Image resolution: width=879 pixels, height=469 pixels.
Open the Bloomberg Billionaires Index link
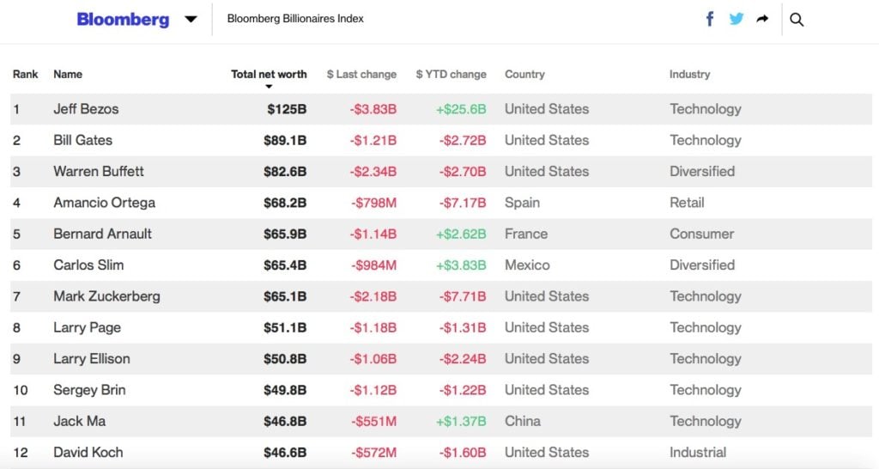[295, 19]
